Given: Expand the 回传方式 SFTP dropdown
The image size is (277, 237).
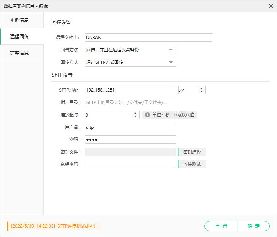Looking at the screenshot, I should point(130,62).
